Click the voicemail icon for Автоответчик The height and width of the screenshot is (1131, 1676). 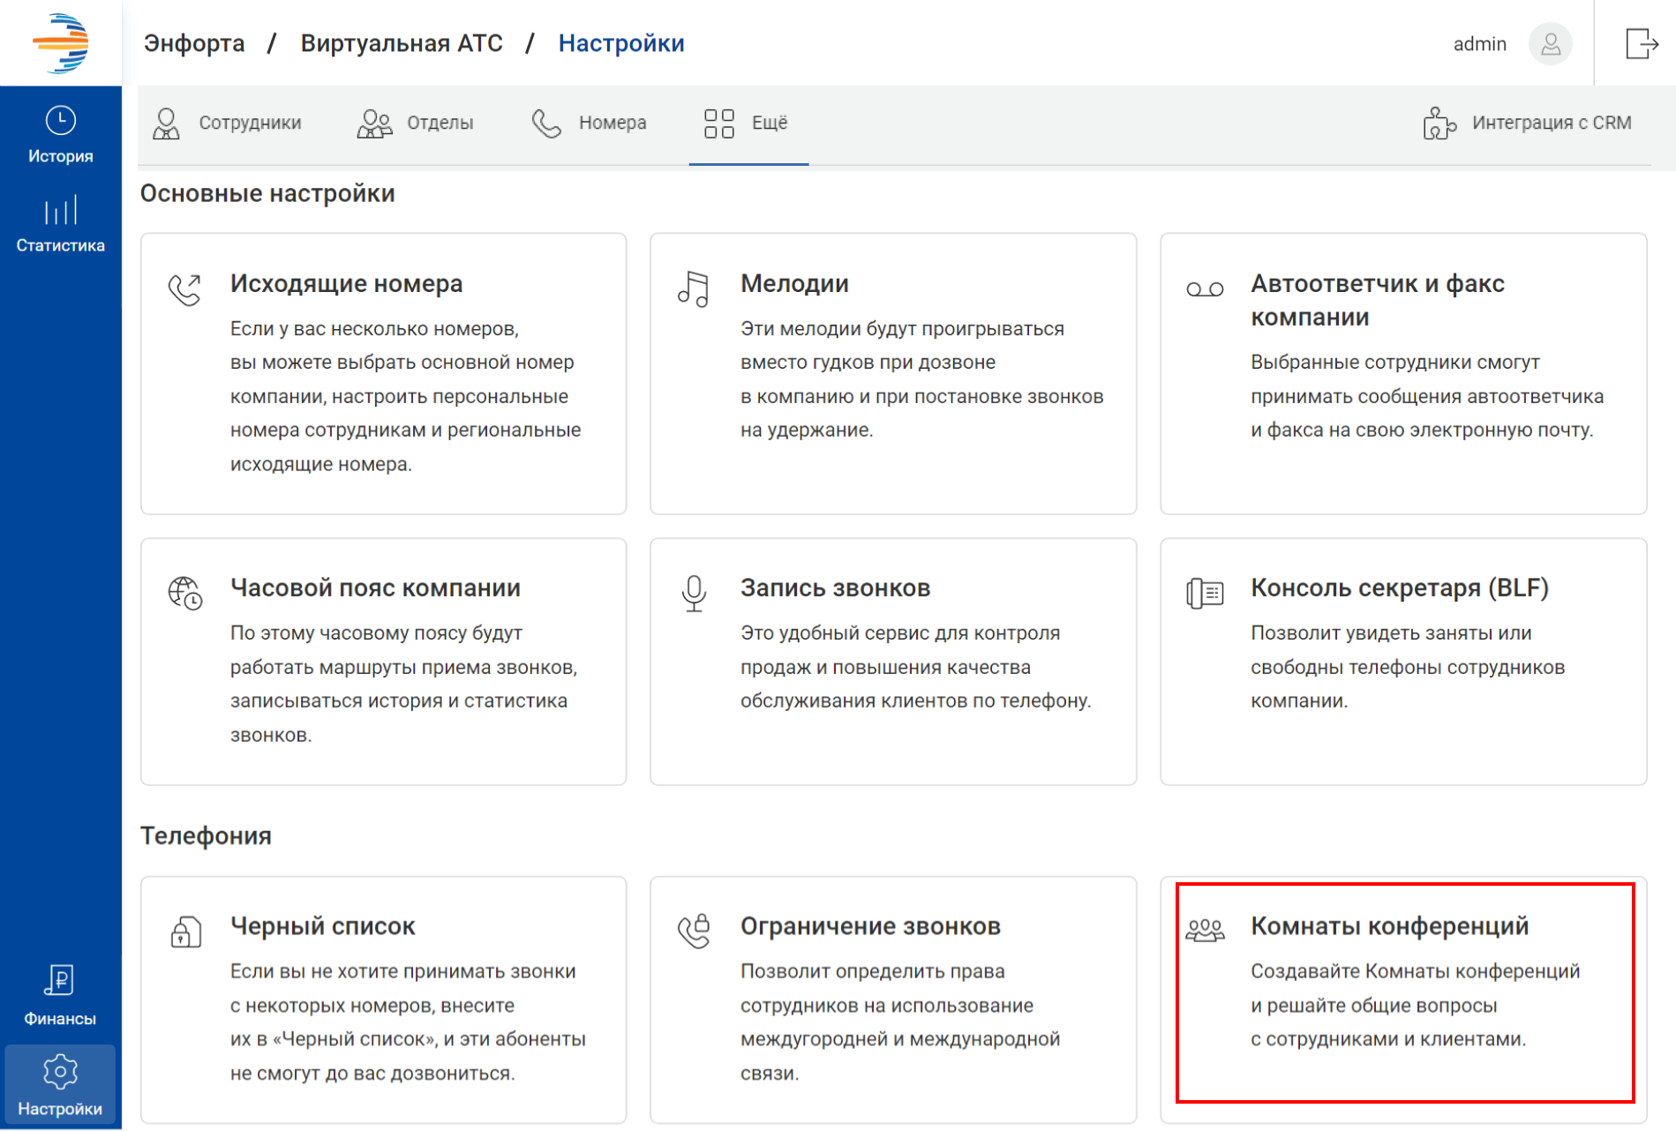(x=1205, y=289)
